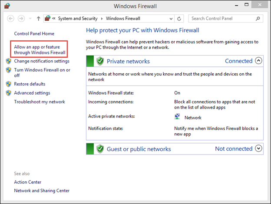Image resolution: width=271 pixels, height=204 pixels.
Task: Click the Back navigation arrow
Action: coord(10,19)
